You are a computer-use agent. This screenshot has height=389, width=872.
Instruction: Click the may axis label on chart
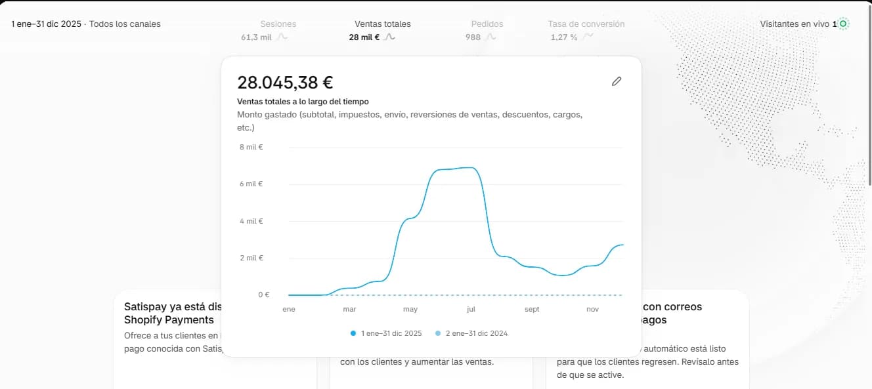click(x=410, y=309)
